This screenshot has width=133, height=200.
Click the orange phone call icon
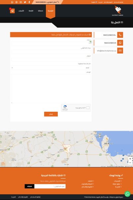click(120, 35)
